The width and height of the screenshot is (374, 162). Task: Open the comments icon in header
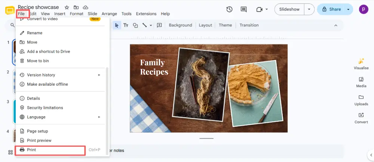click(243, 9)
